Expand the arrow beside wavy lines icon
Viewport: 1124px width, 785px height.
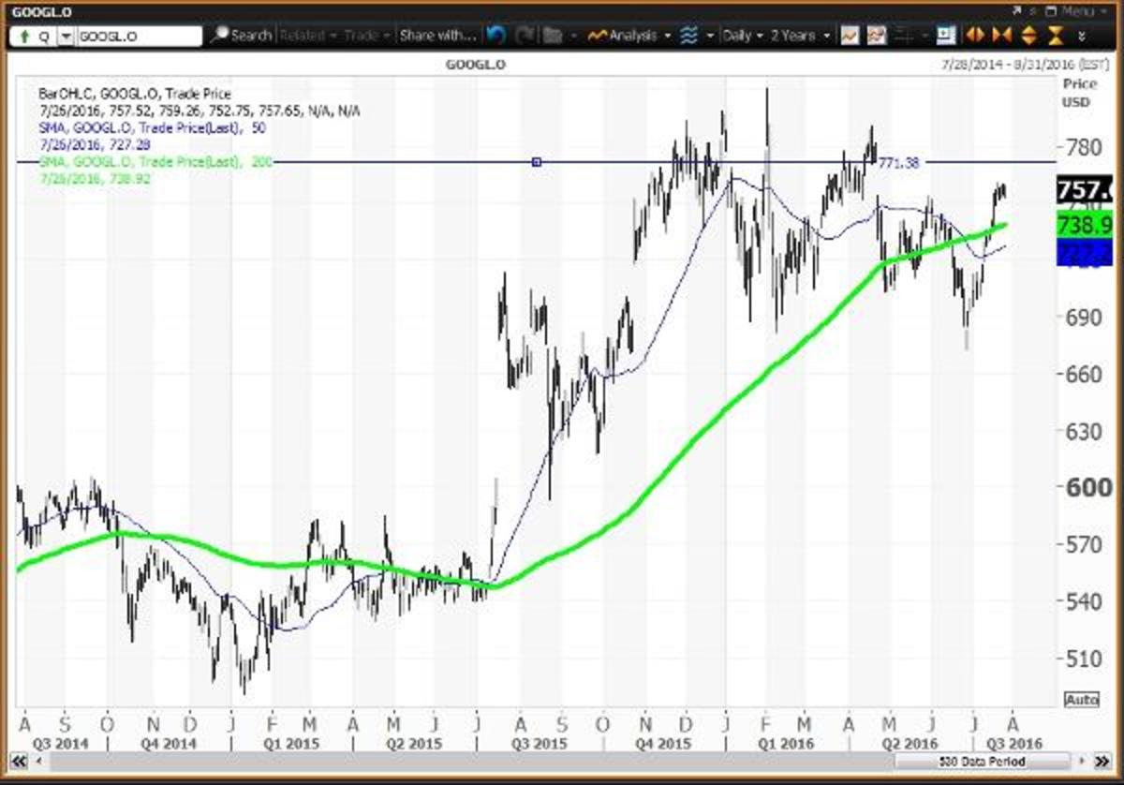click(x=711, y=36)
